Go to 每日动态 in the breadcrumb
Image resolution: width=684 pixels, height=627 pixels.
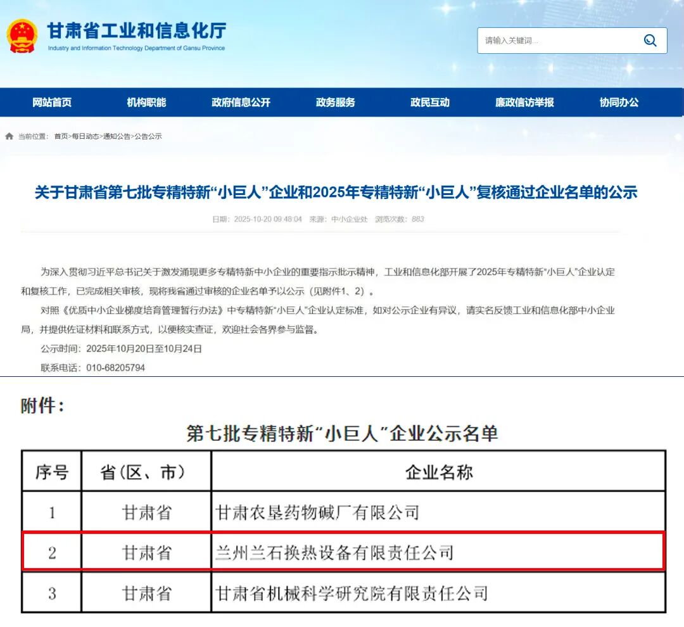tap(85, 136)
